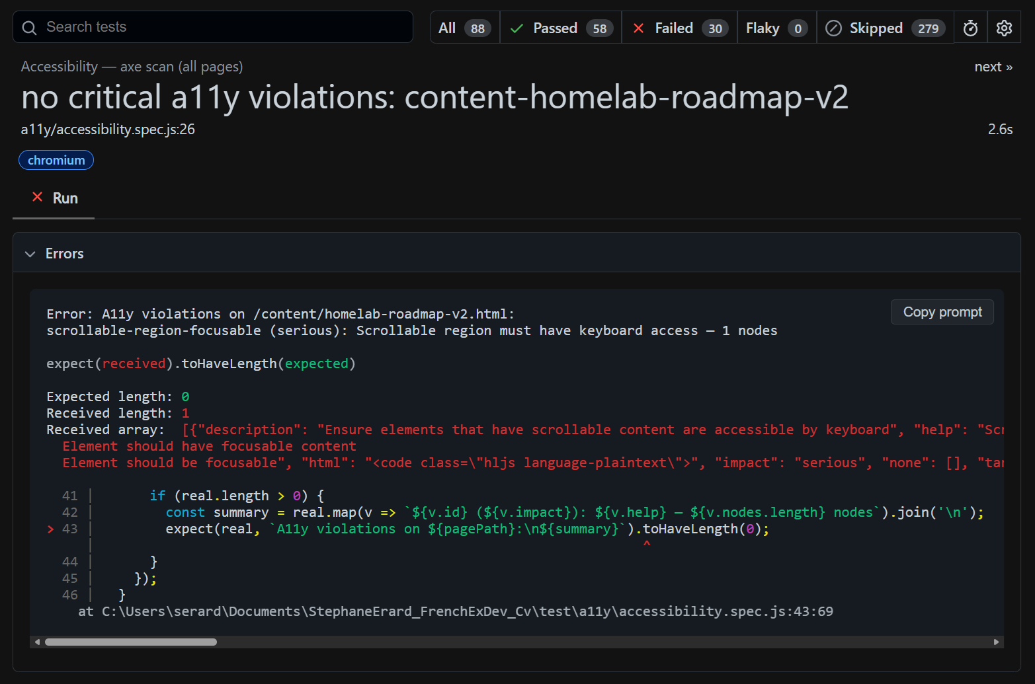Click the Copy prompt button

click(942, 311)
